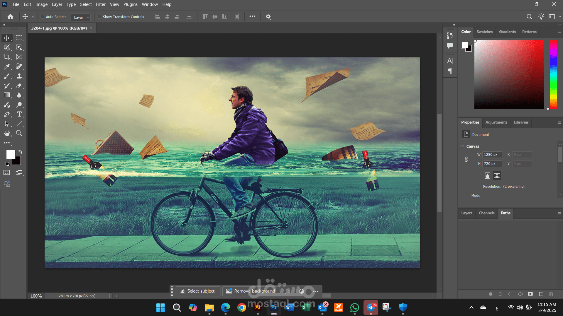Collapse the Canvas section

click(x=462, y=146)
